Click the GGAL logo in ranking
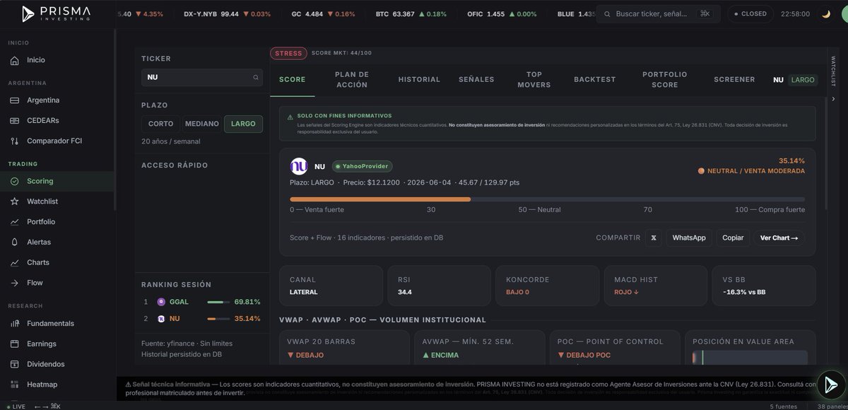The image size is (848, 410). click(161, 301)
